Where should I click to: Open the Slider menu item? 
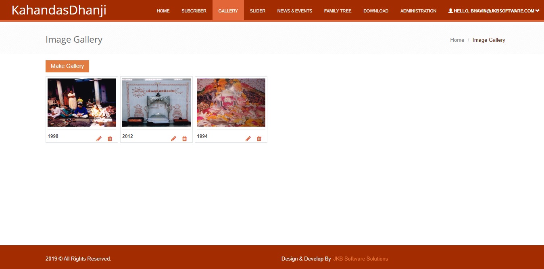(x=258, y=11)
